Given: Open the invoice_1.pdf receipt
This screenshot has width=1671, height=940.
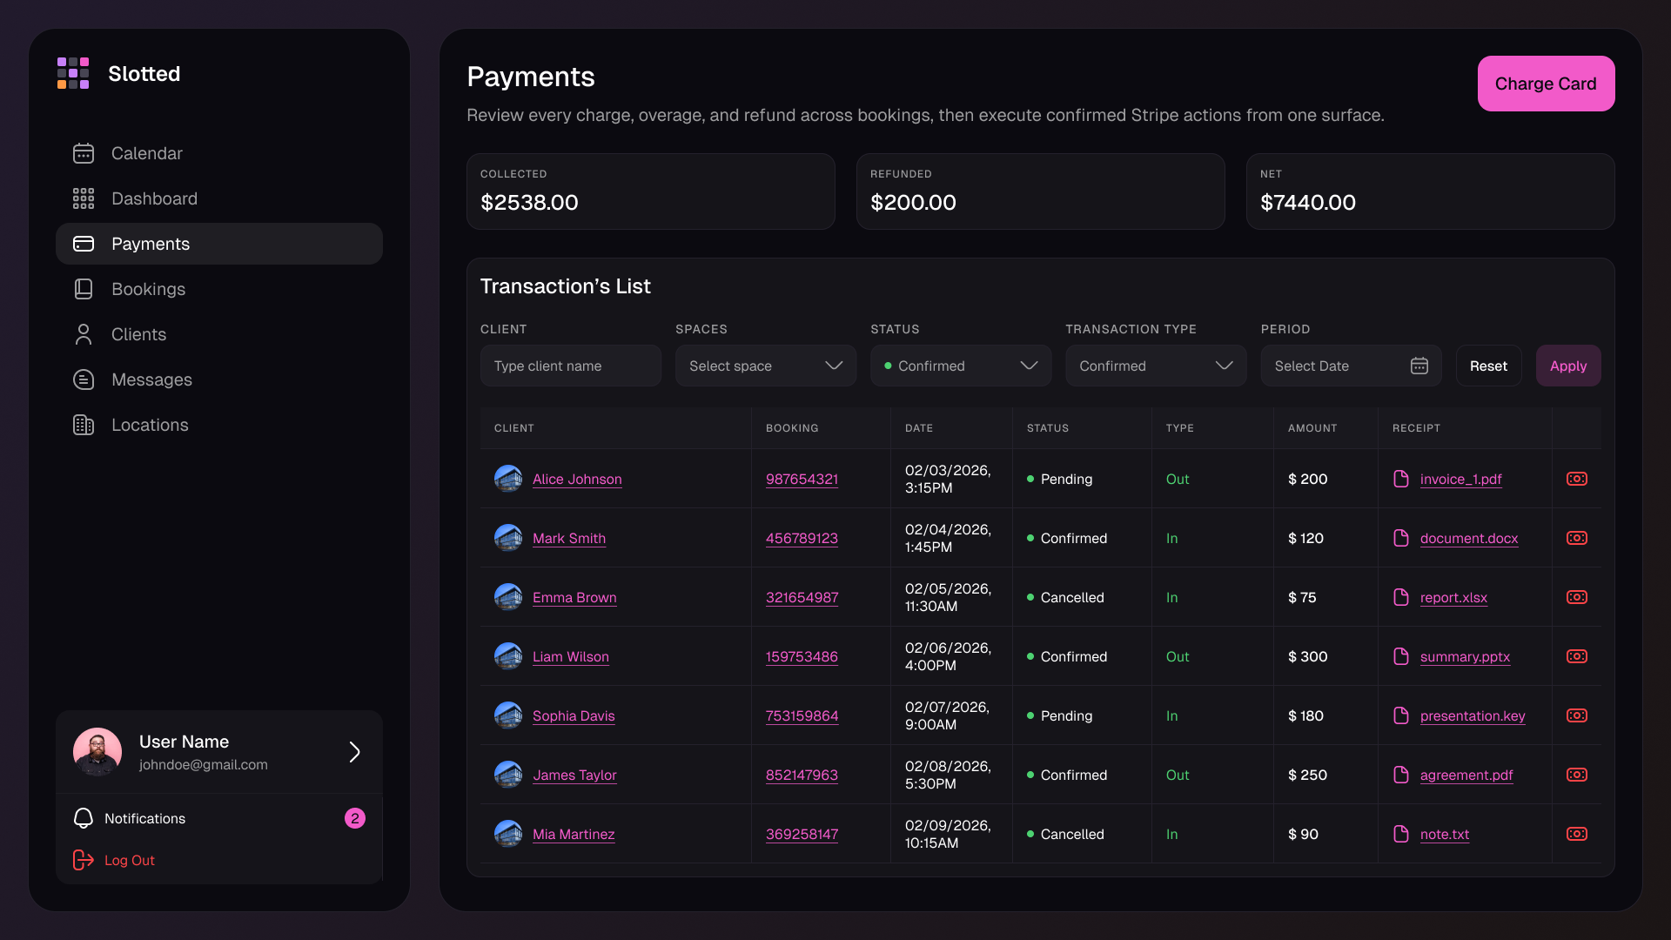Looking at the screenshot, I should click(1461, 479).
